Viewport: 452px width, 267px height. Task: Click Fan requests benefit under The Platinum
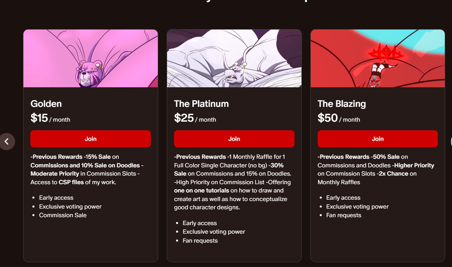point(200,241)
